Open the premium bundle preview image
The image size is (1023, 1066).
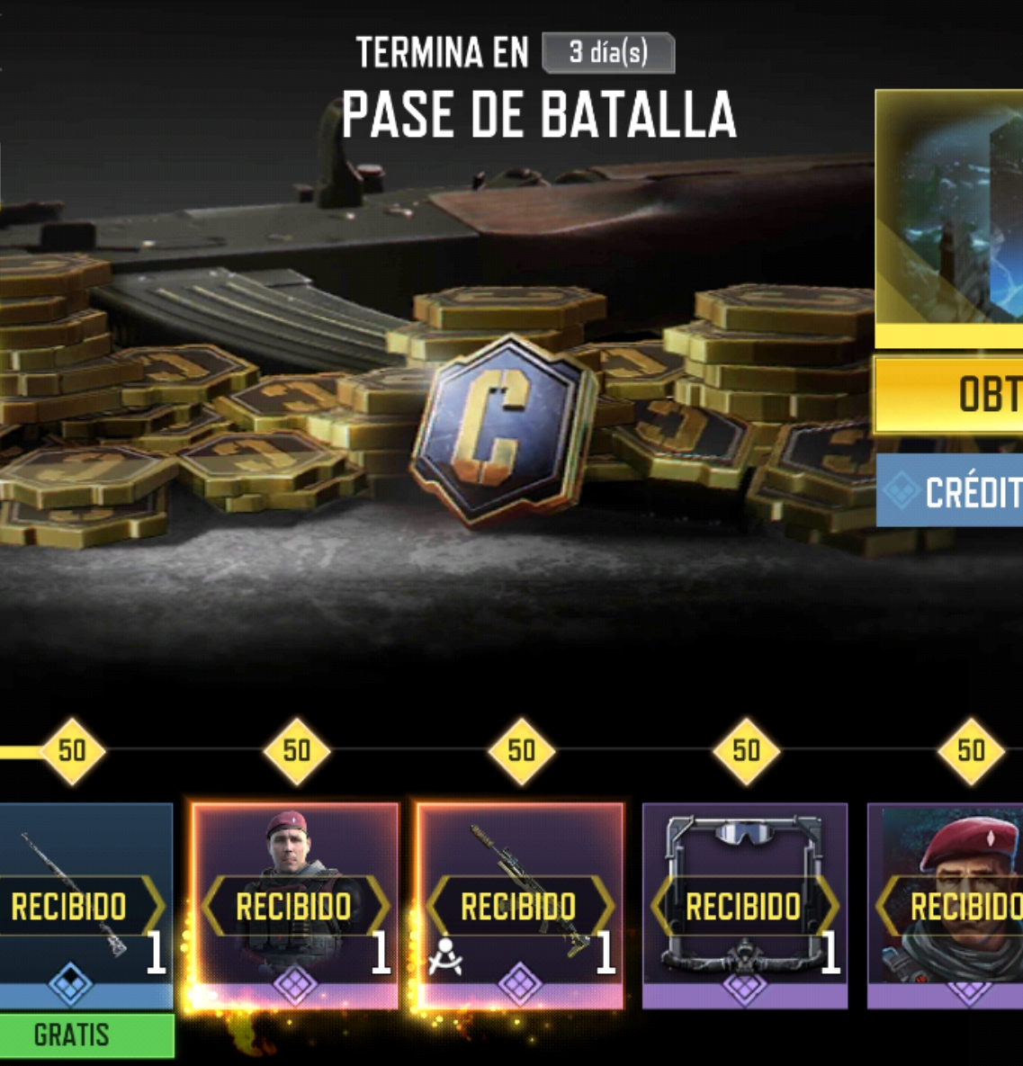[x=949, y=211]
